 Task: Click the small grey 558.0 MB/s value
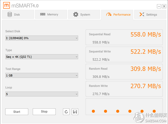[101, 42]
